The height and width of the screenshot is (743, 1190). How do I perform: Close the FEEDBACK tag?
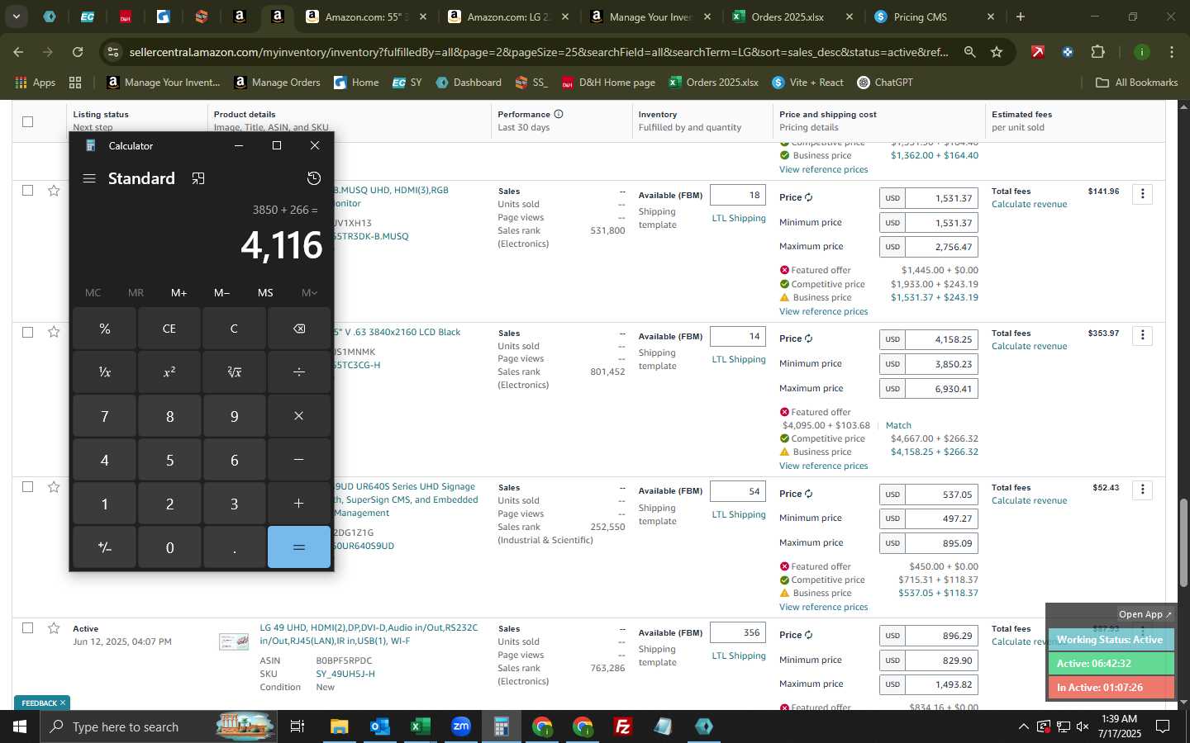(x=62, y=703)
